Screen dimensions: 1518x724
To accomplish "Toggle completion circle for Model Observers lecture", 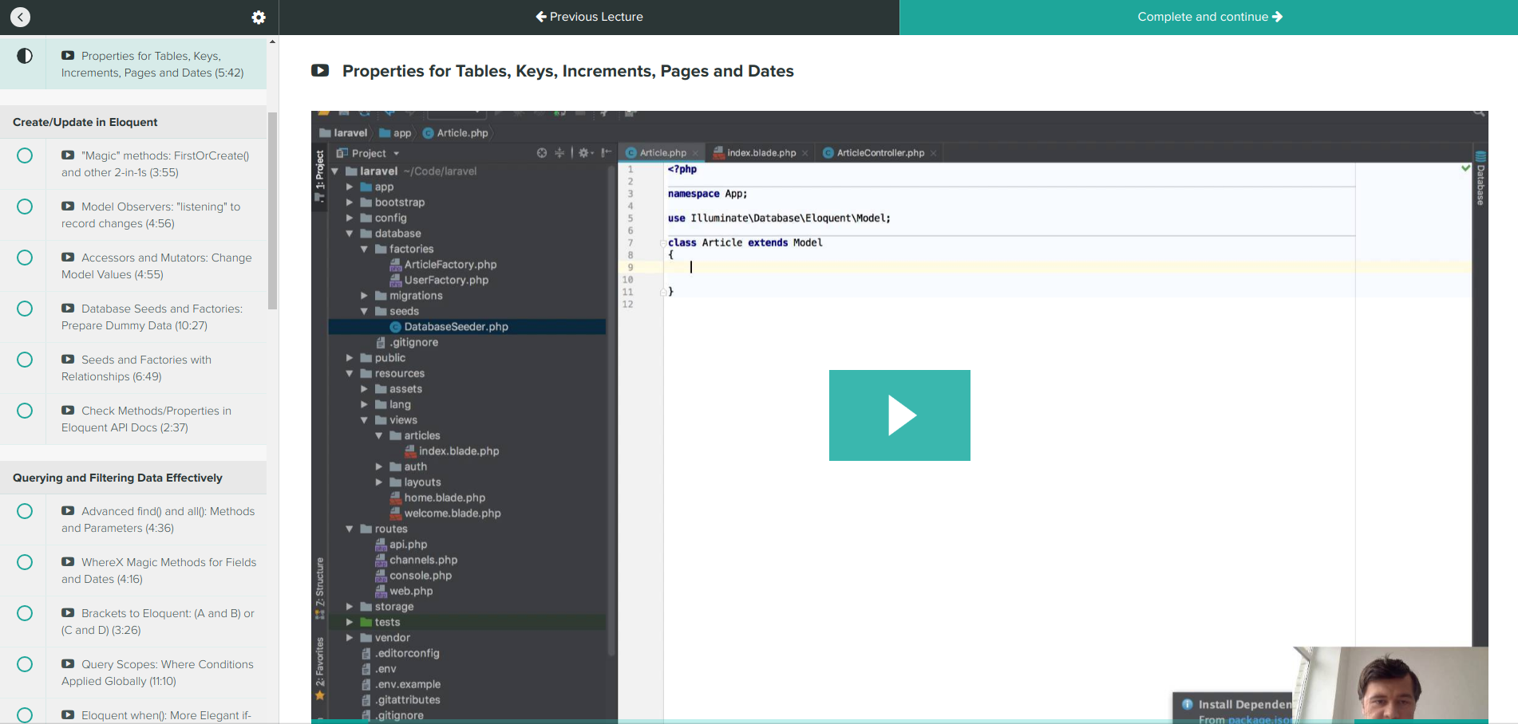I will (25, 207).
